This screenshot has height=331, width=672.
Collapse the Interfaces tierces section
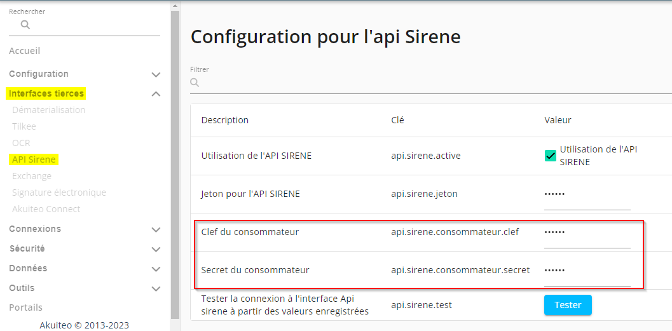(x=156, y=94)
